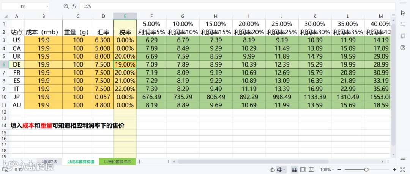Open the help question mark icon

(403, 47)
